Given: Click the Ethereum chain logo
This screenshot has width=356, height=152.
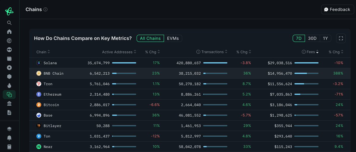Looking at the screenshot, I should 39,94.
